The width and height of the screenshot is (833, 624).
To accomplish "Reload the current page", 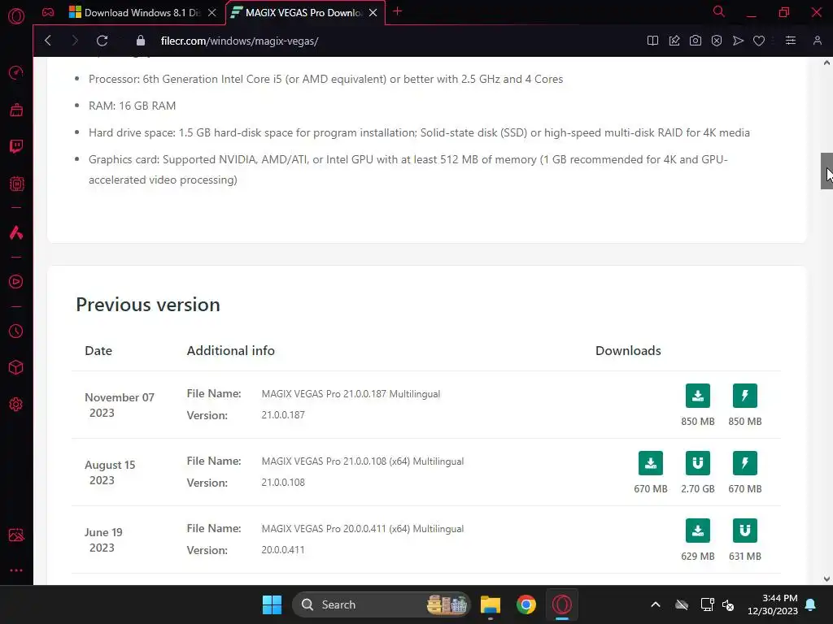I will coord(102,41).
